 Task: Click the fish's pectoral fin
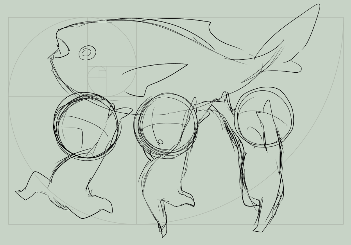click(154, 80)
